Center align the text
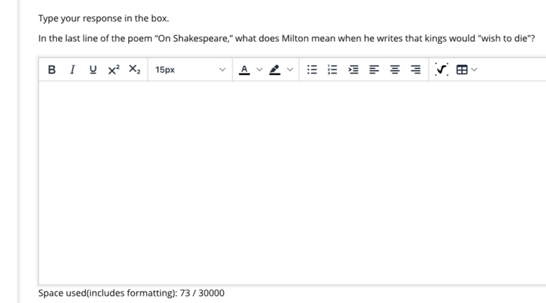 coord(395,70)
